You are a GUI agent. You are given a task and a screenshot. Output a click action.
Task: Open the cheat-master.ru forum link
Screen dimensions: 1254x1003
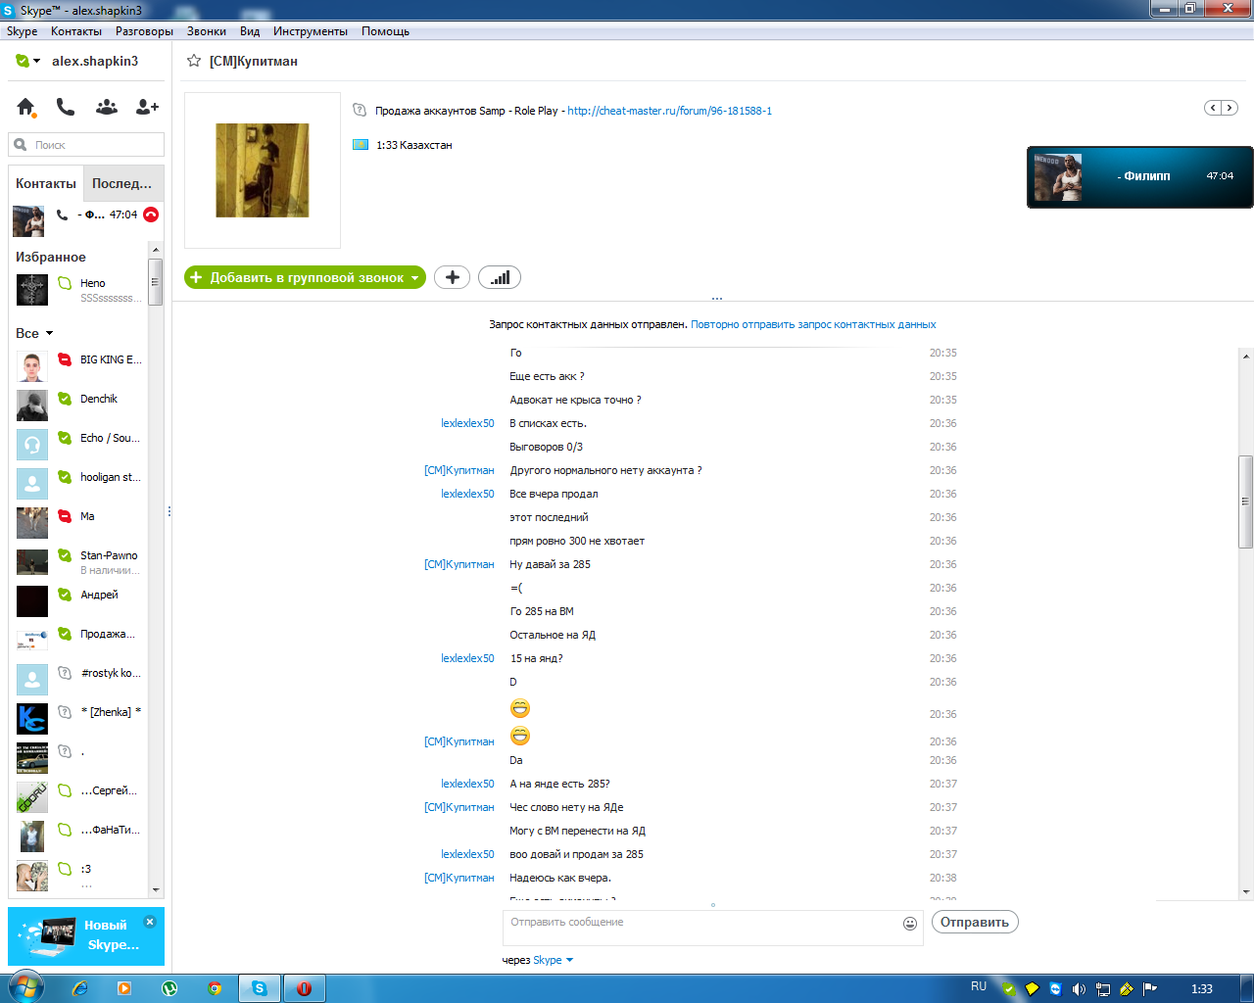click(670, 111)
